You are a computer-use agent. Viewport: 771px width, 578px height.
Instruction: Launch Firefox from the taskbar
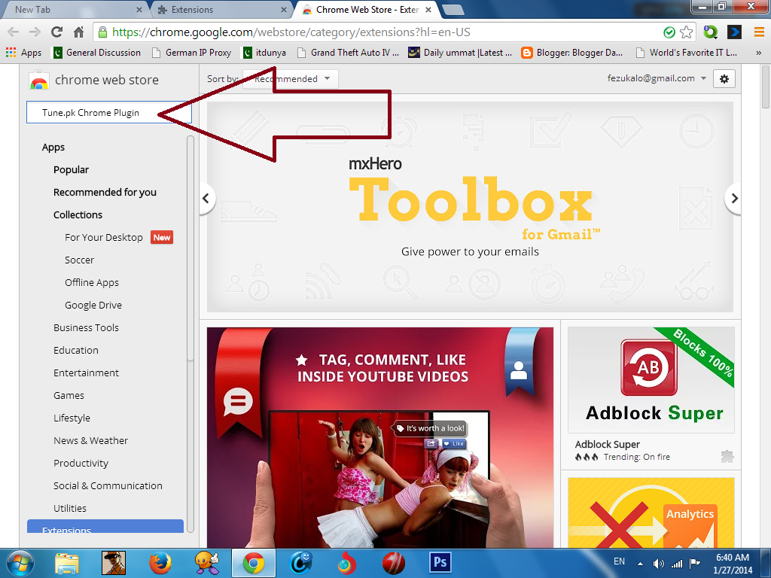coord(160,563)
